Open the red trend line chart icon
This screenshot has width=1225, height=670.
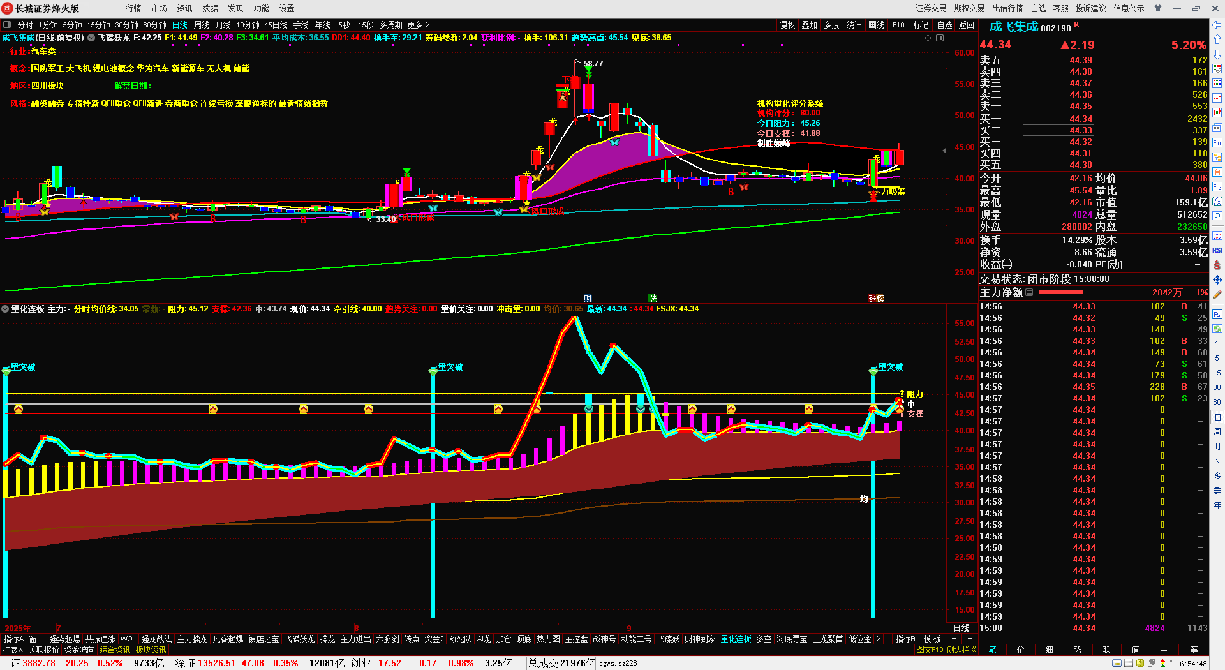click(x=1217, y=98)
